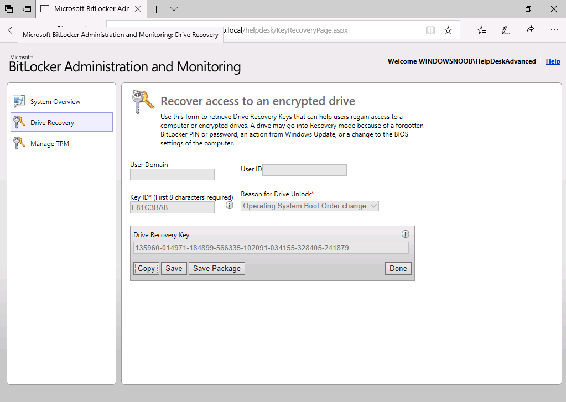The image size is (566, 402).
Task: Click the browser back arrow
Action: (x=12, y=30)
